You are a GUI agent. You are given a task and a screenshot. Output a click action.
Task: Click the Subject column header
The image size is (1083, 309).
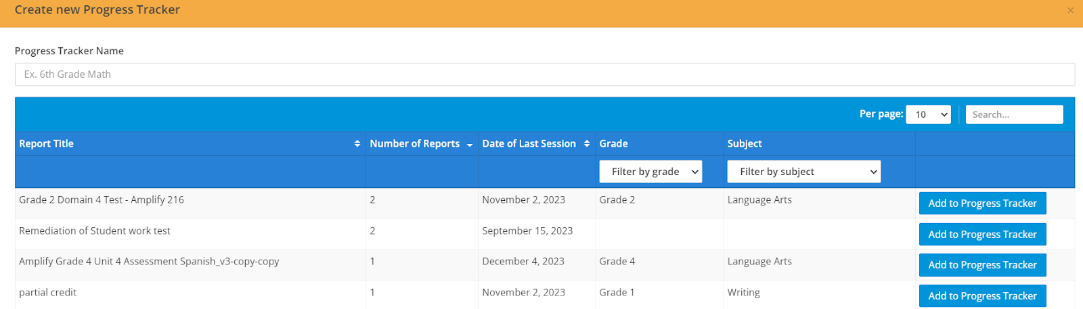coord(745,144)
